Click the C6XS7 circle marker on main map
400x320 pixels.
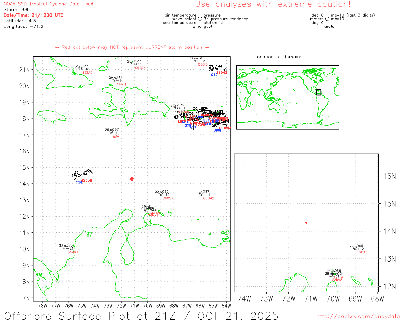(161, 193)
